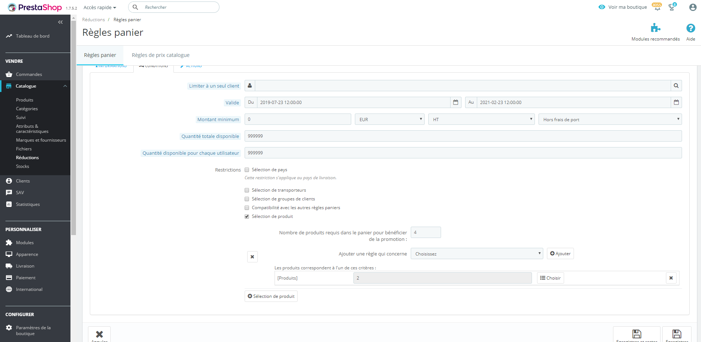701x342 pixels.
Task: Focus the required products number field
Action: point(426,233)
